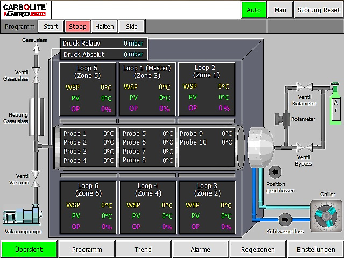The image size is (345, 259).
Task: Click the empty message field beside logo
Action: pos(146,10)
